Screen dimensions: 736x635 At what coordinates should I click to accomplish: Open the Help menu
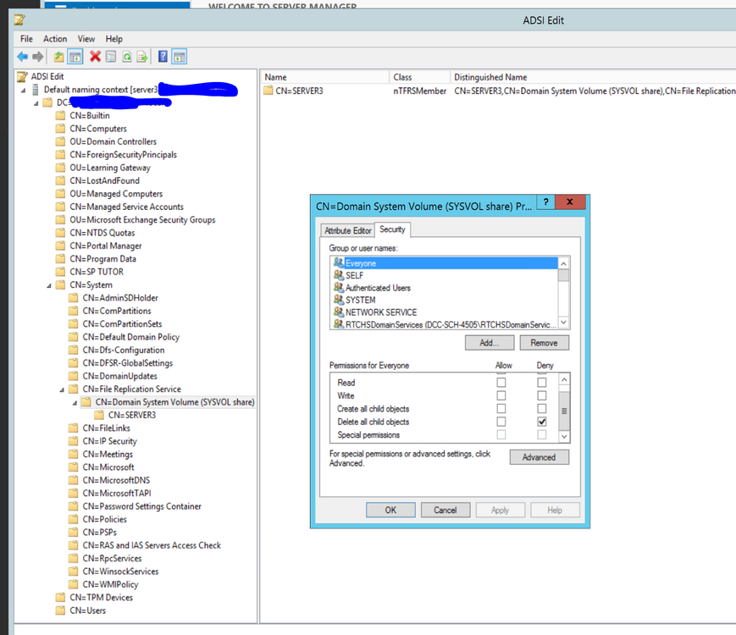(113, 38)
